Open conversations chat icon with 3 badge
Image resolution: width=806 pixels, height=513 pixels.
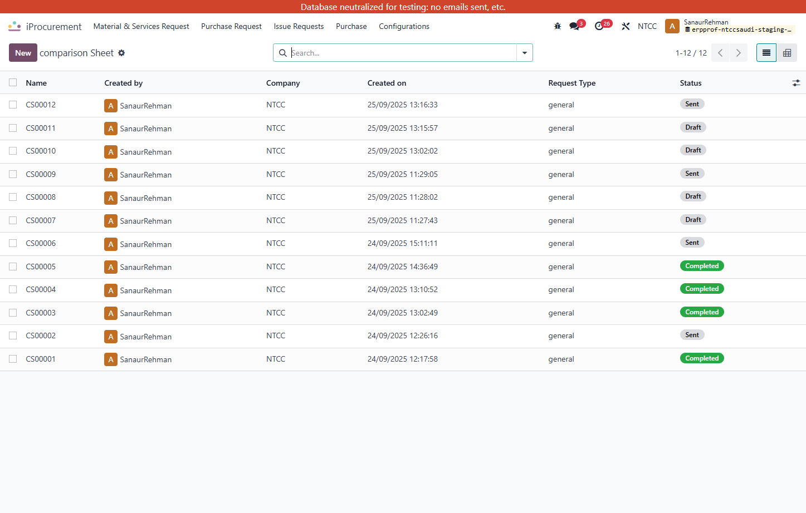click(x=574, y=26)
